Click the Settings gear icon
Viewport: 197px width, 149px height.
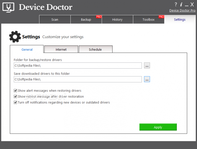pos(15,37)
